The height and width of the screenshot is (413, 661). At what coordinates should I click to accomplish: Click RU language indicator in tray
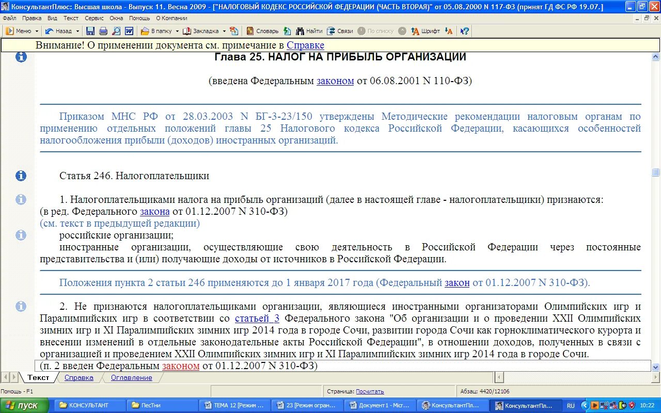(x=571, y=405)
